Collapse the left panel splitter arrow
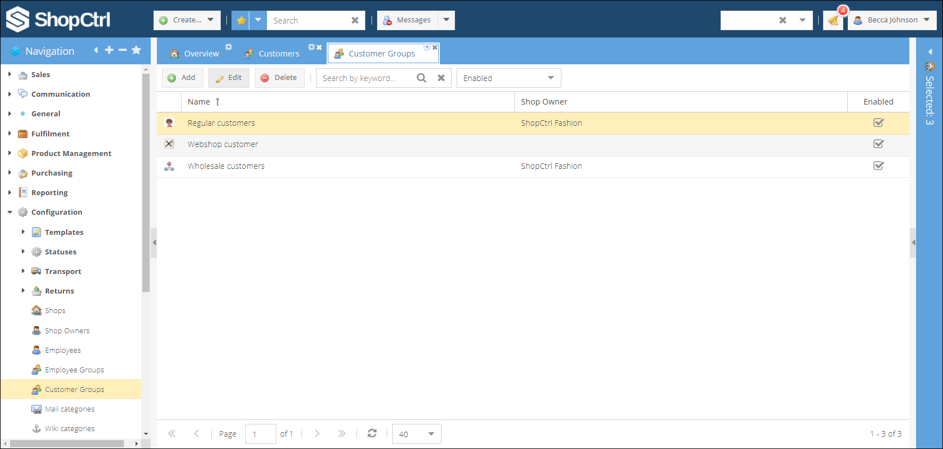The width and height of the screenshot is (943, 449). pos(154,243)
